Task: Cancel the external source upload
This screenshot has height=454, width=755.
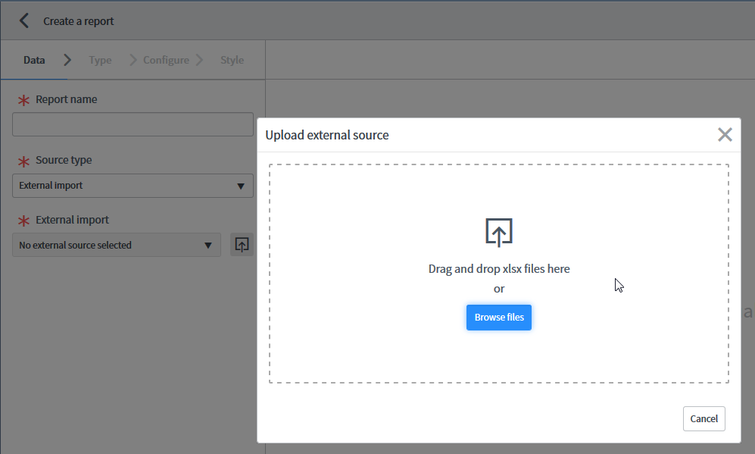Action: (x=704, y=418)
